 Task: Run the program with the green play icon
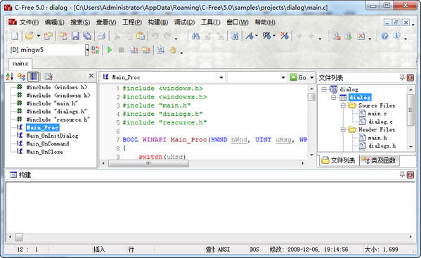(110, 50)
